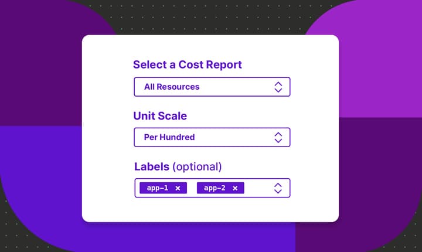Click the "(optional)" text next to Labels

pos(197,166)
